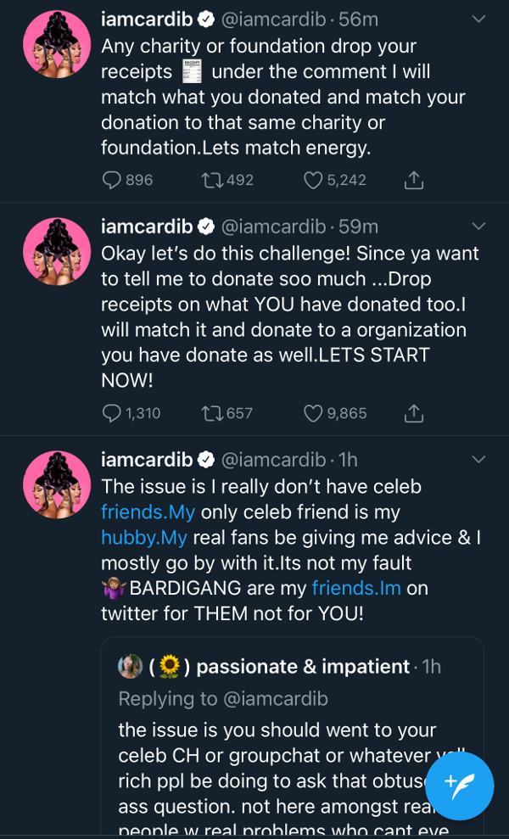Tap the avatar on the 1h tweet
Screen dimensions: 509x839
point(57,484)
